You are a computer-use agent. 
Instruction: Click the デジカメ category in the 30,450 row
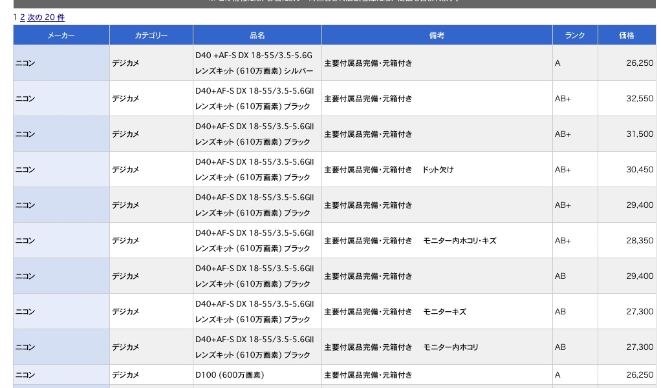pyautogui.click(x=125, y=170)
